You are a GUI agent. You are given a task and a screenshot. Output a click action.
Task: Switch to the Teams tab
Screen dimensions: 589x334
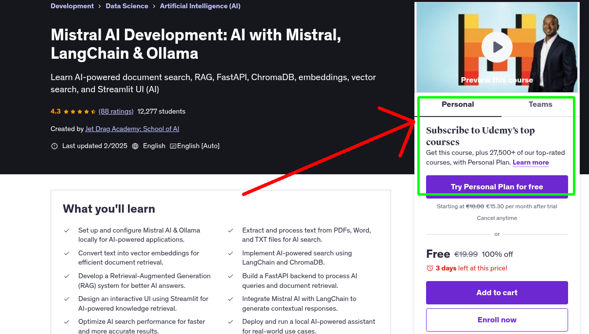tap(540, 104)
